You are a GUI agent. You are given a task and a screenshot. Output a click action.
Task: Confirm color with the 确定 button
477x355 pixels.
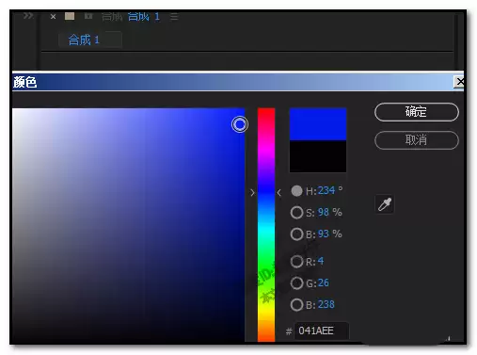point(417,112)
